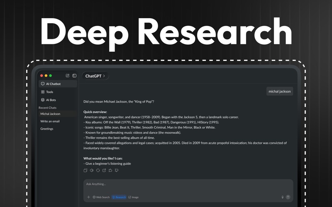
Task: Enable Web Search mode
Action: (x=101, y=197)
